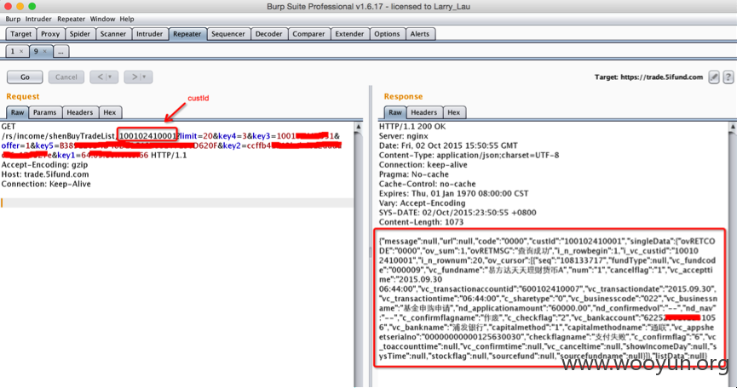The width and height of the screenshot is (737, 388).
Task: Select the Response Hex tab
Action: tap(453, 112)
